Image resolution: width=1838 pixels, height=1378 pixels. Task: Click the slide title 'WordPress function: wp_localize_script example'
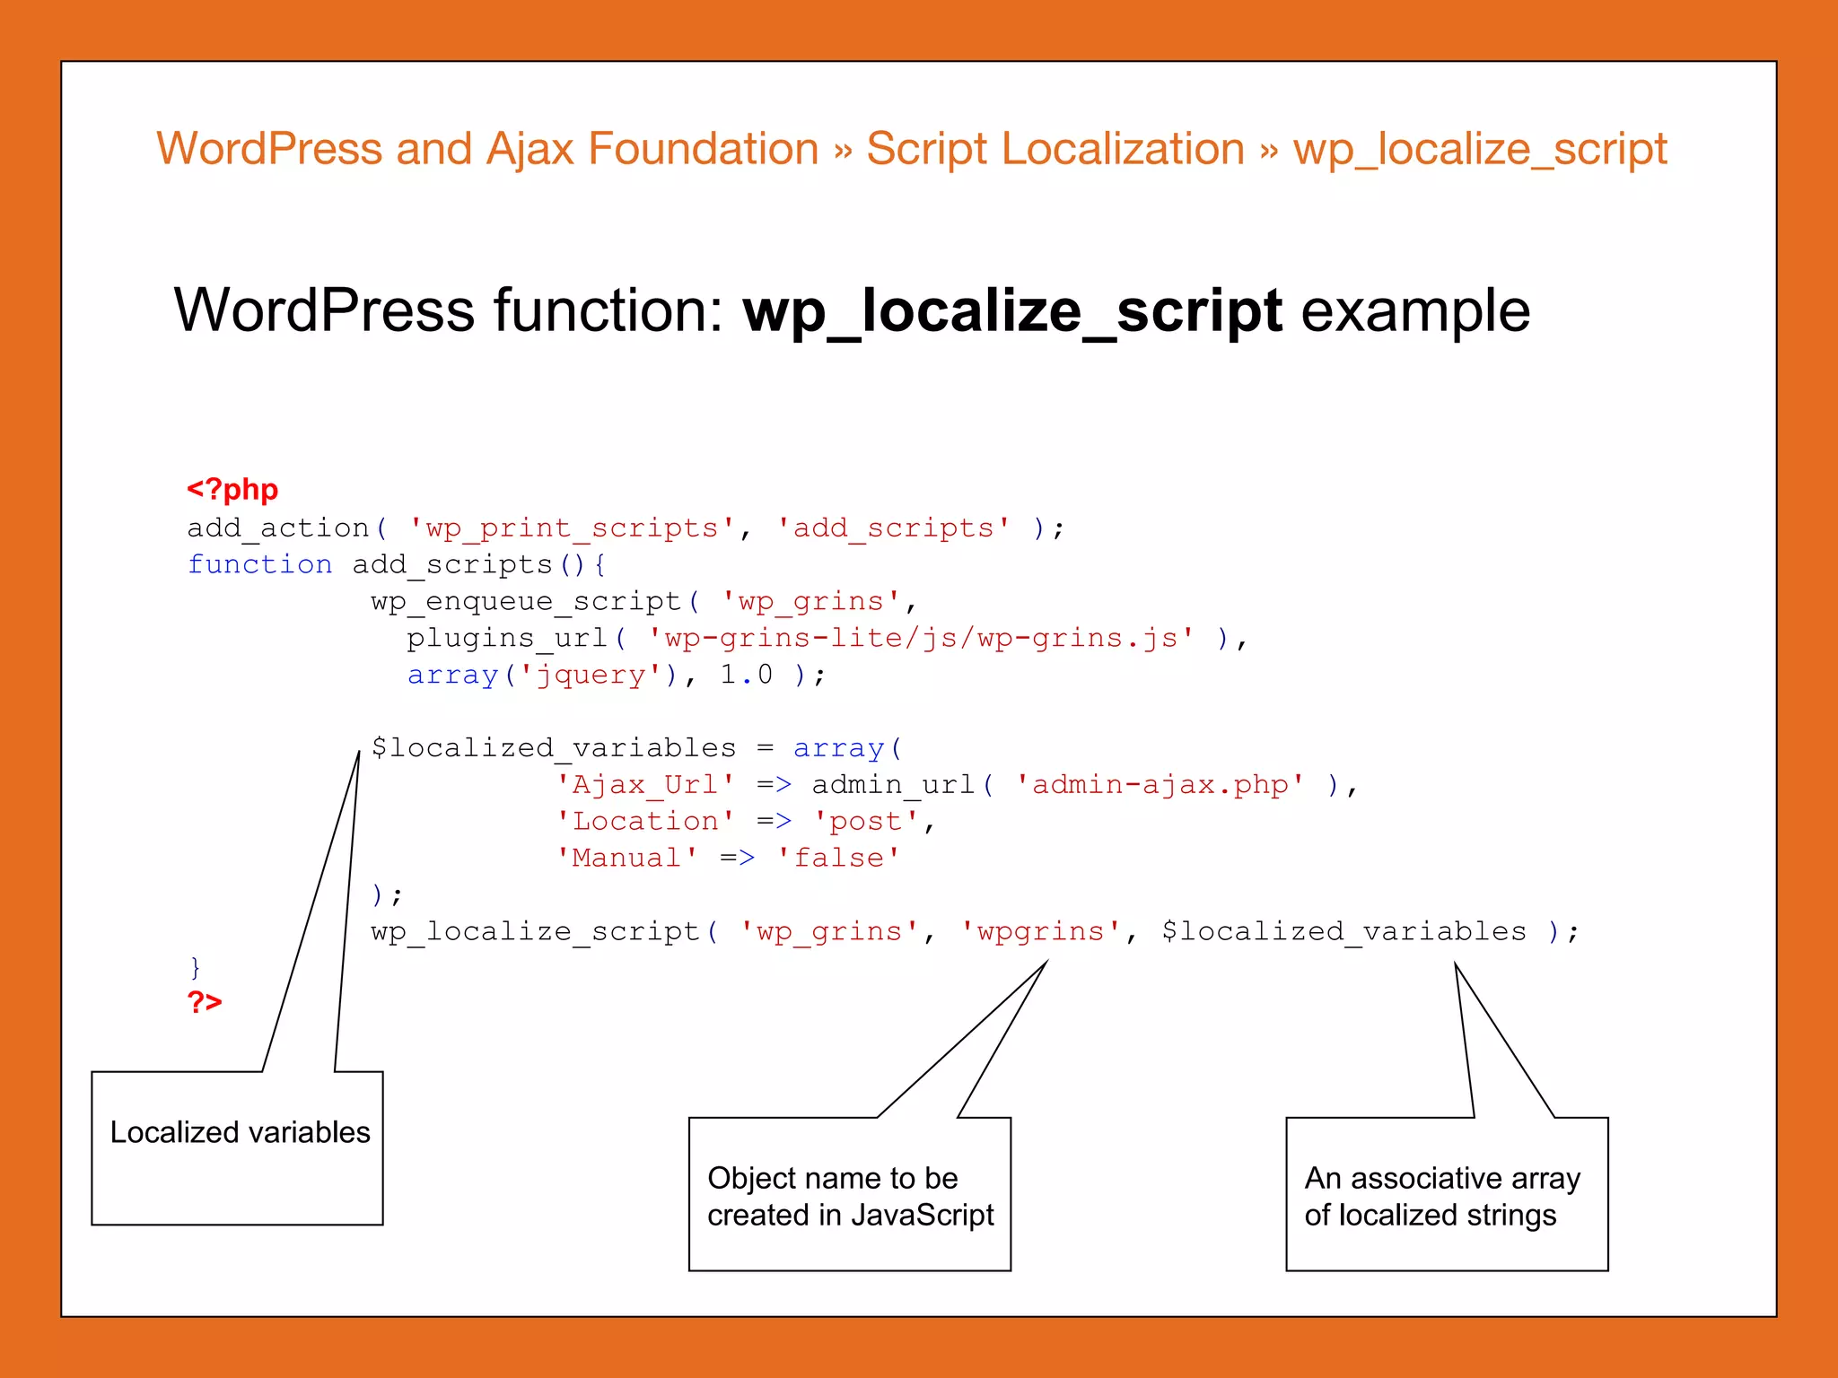pyautogui.click(x=852, y=310)
